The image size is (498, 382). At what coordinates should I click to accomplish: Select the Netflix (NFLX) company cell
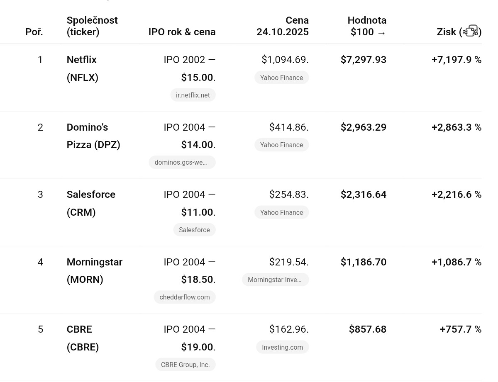(x=82, y=68)
